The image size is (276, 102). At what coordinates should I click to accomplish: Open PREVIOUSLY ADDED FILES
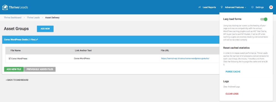(x=40, y=69)
